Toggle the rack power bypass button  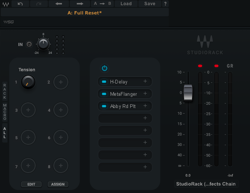click(x=105, y=68)
